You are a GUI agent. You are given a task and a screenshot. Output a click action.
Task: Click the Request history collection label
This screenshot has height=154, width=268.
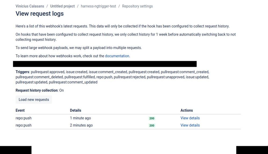[37, 90]
